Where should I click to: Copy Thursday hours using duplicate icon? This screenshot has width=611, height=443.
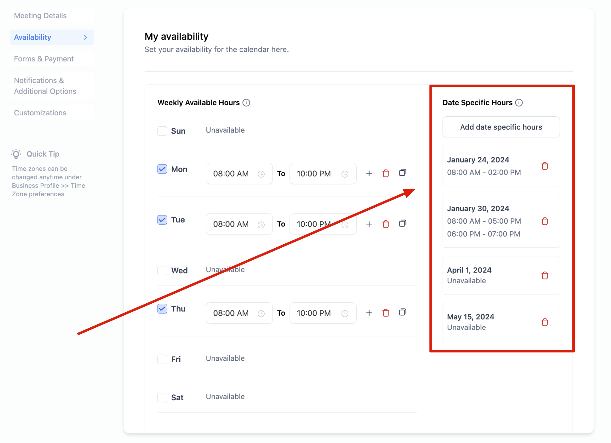pyautogui.click(x=402, y=313)
